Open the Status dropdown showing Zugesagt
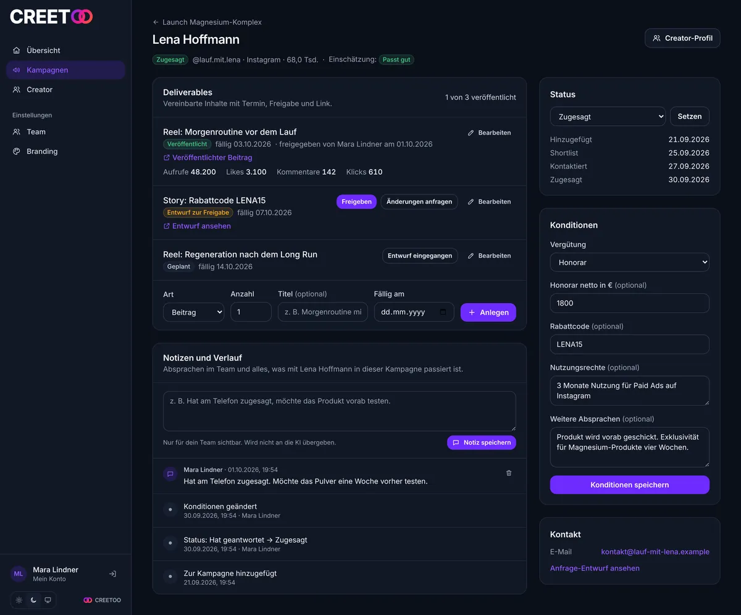The height and width of the screenshot is (615, 741). [608, 116]
